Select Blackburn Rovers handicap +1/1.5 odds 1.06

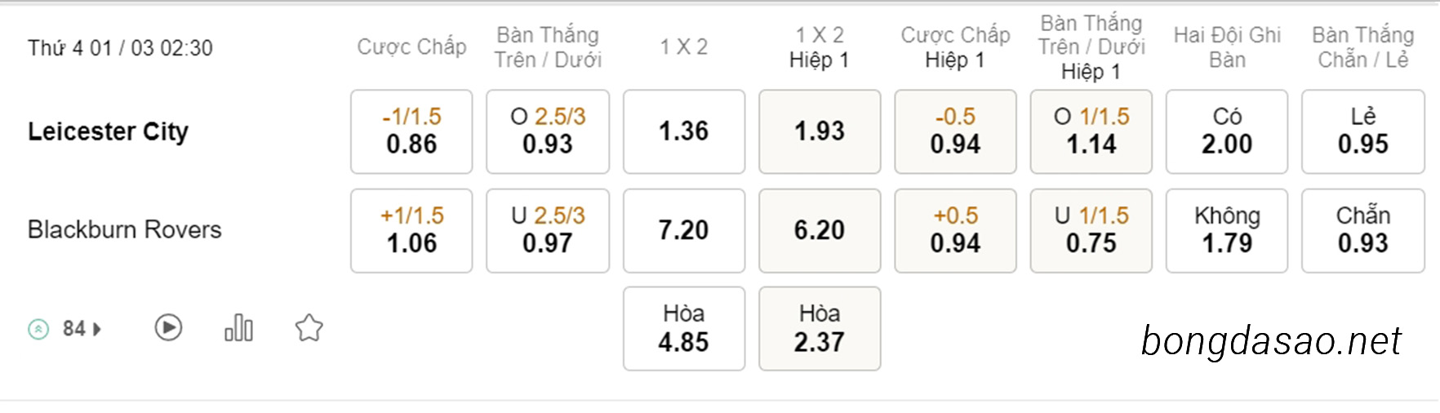(x=411, y=230)
